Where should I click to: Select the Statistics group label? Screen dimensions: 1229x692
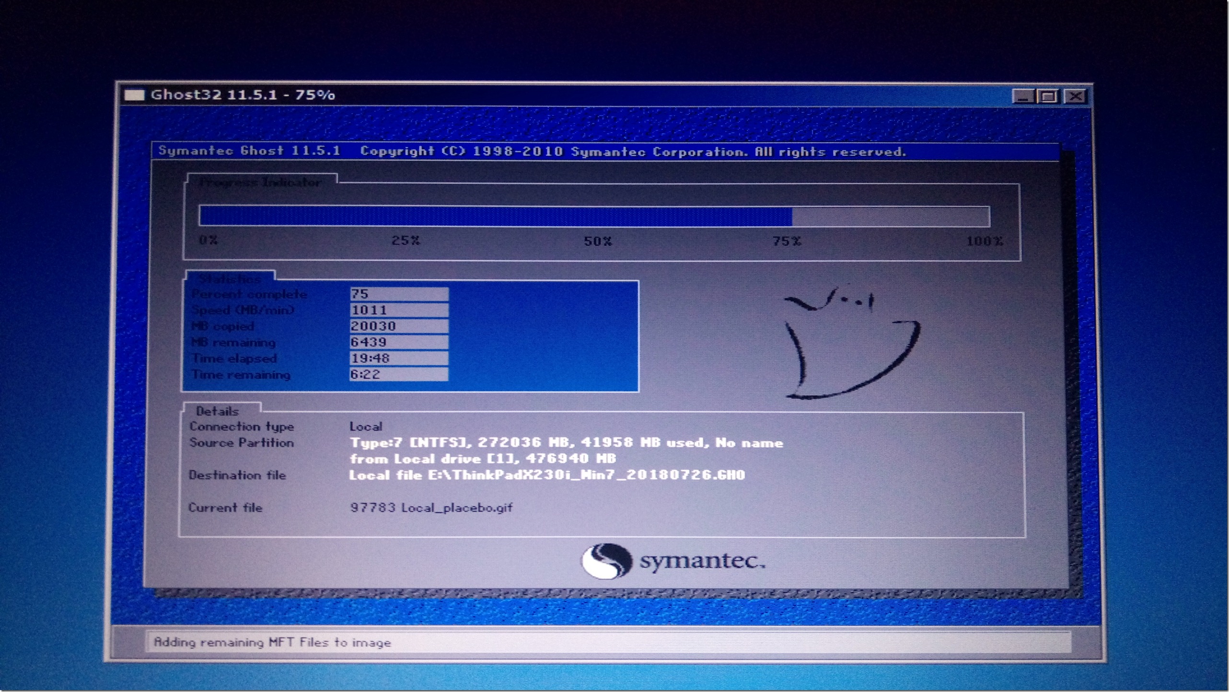coord(230,278)
